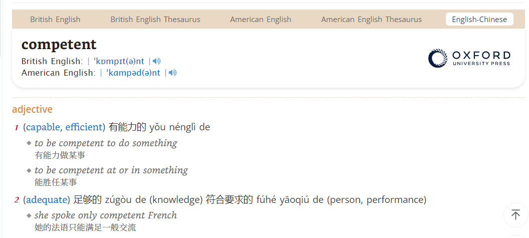Click example 'to be competent at or in something'
Screen dimensions: 529x238
tap(111, 170)
